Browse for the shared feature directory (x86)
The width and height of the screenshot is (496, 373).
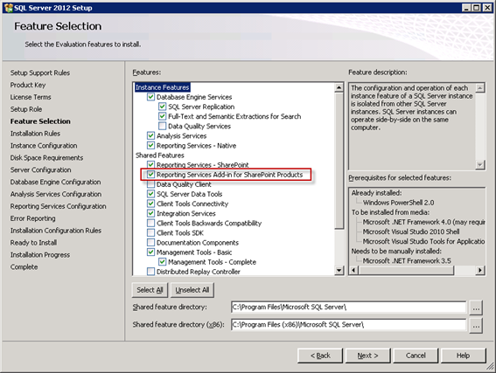tap(476, 325)
